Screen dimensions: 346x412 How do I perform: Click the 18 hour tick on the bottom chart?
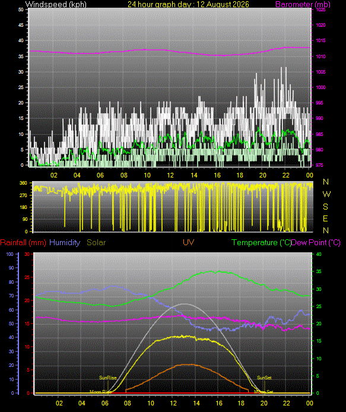(241, 403)
